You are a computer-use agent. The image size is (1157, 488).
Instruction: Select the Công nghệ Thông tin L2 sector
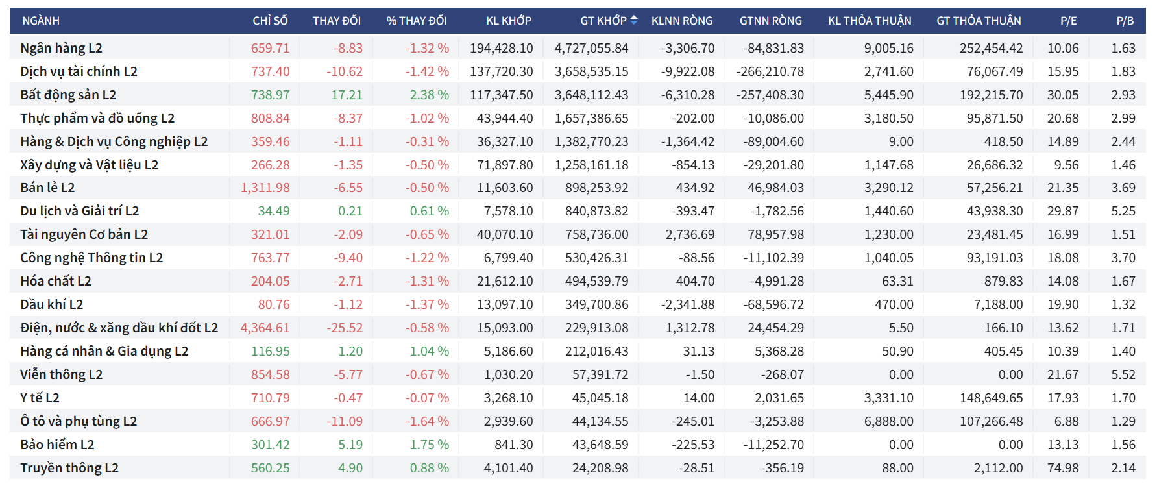coord(91,258)
